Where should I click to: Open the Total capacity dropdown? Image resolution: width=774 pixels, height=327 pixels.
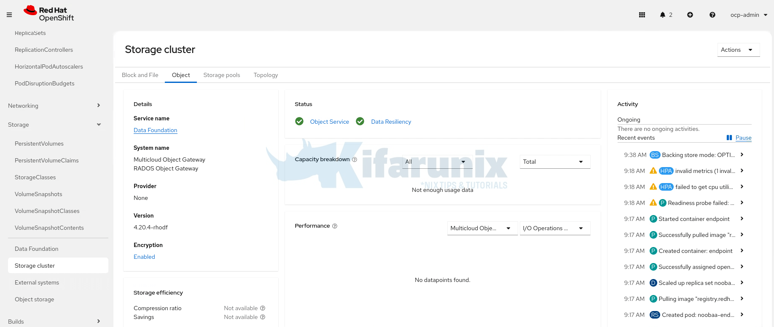tap(555, 162)
